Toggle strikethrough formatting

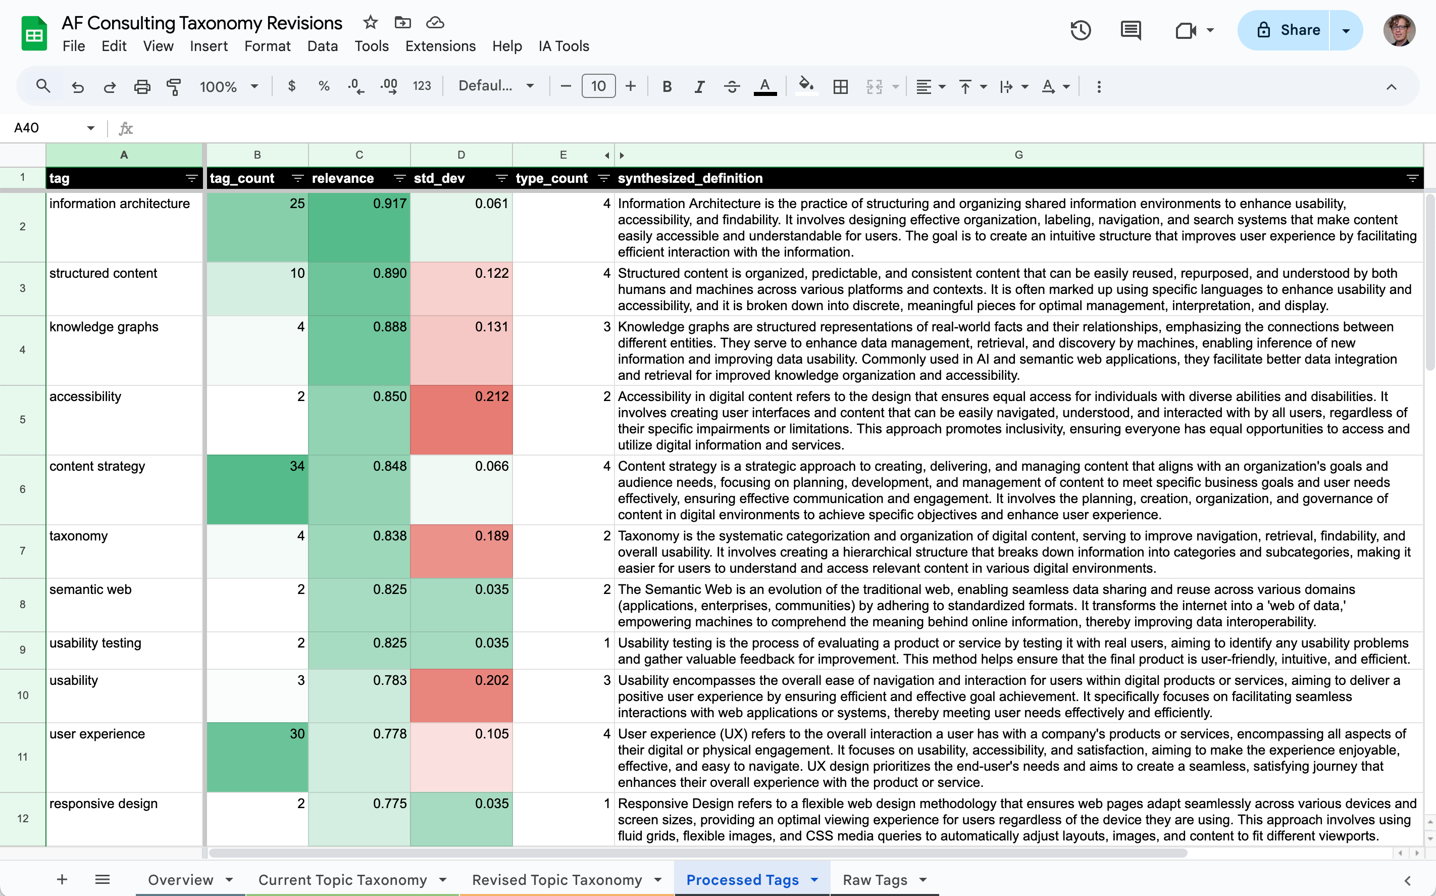[x=732, y=86]
